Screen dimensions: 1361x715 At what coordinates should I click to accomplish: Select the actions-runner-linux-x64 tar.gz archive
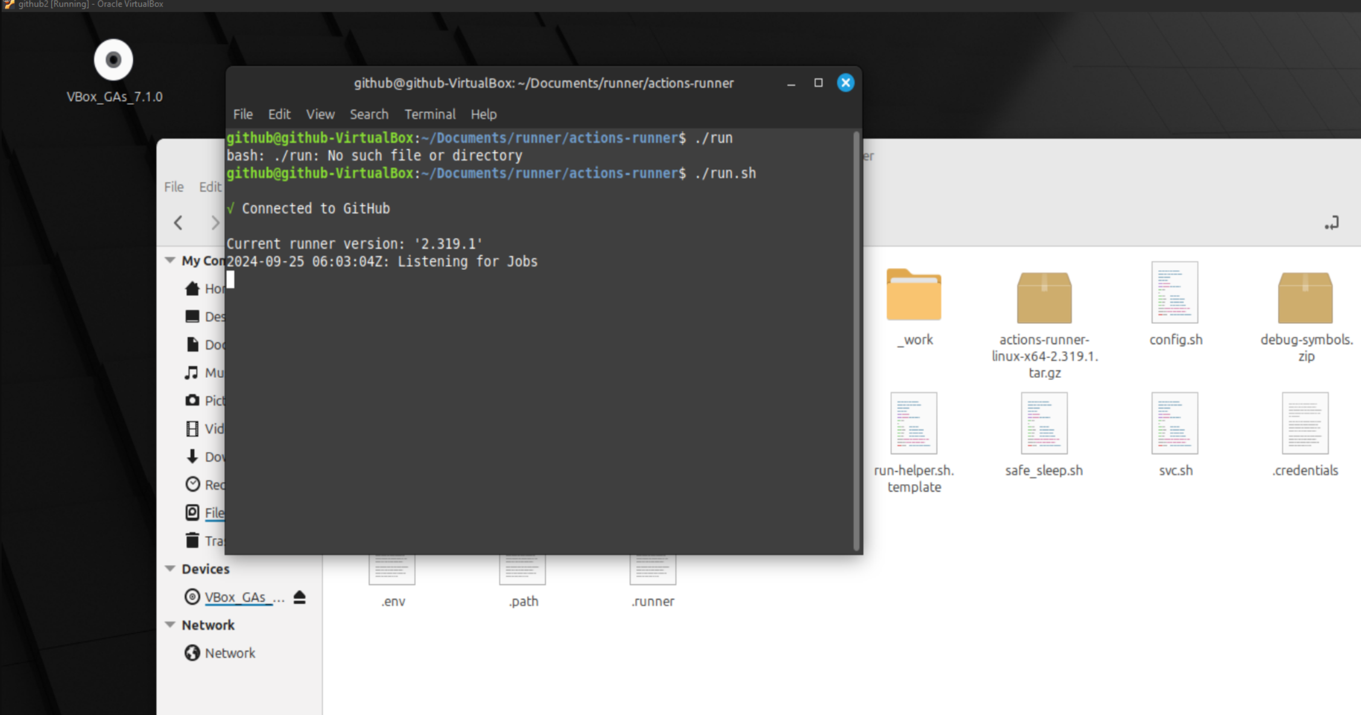[1043, 298]
